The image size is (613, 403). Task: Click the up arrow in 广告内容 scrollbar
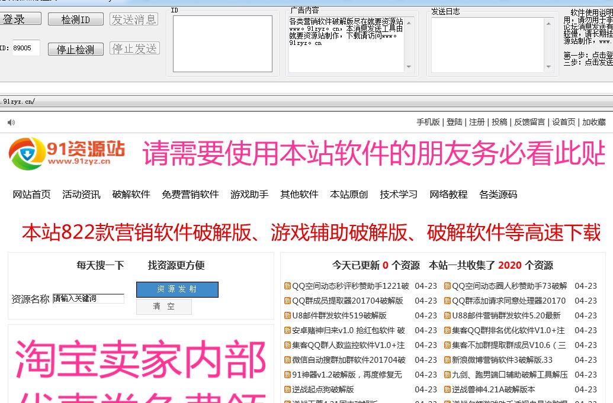point(409,23)
